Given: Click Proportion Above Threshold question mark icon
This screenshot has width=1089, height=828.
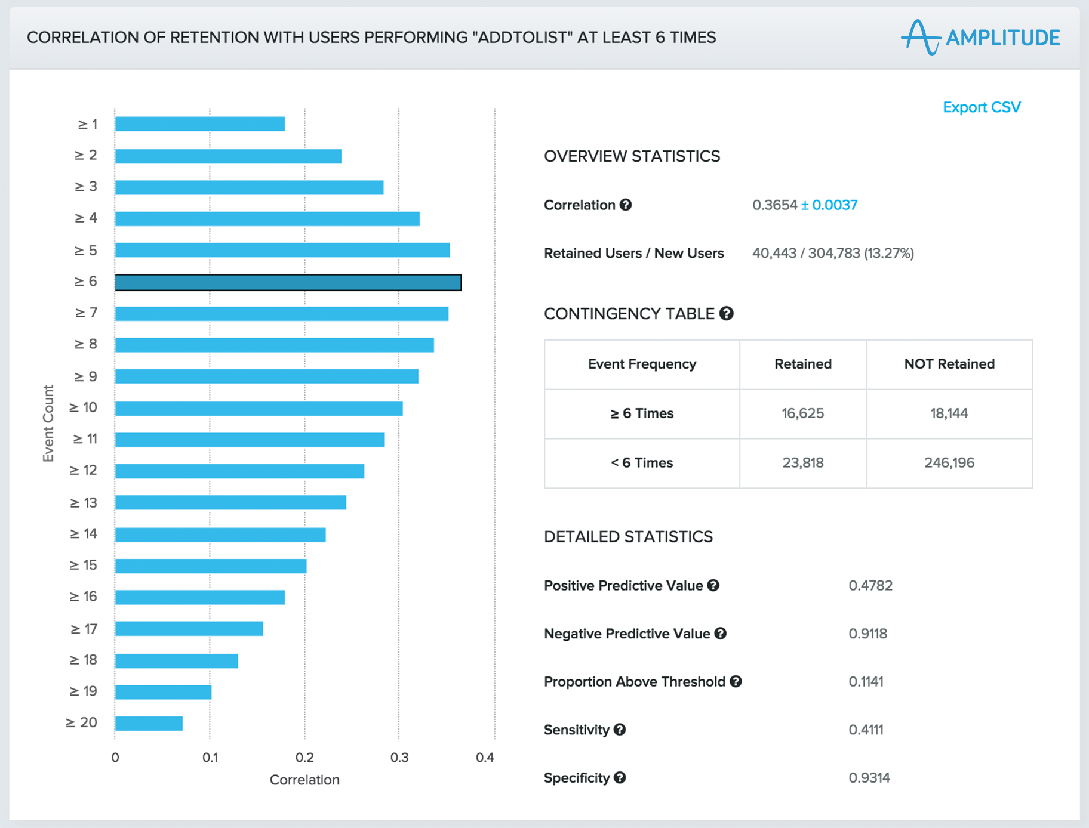Looking at the screenshot, I should (x=736, y=681).
